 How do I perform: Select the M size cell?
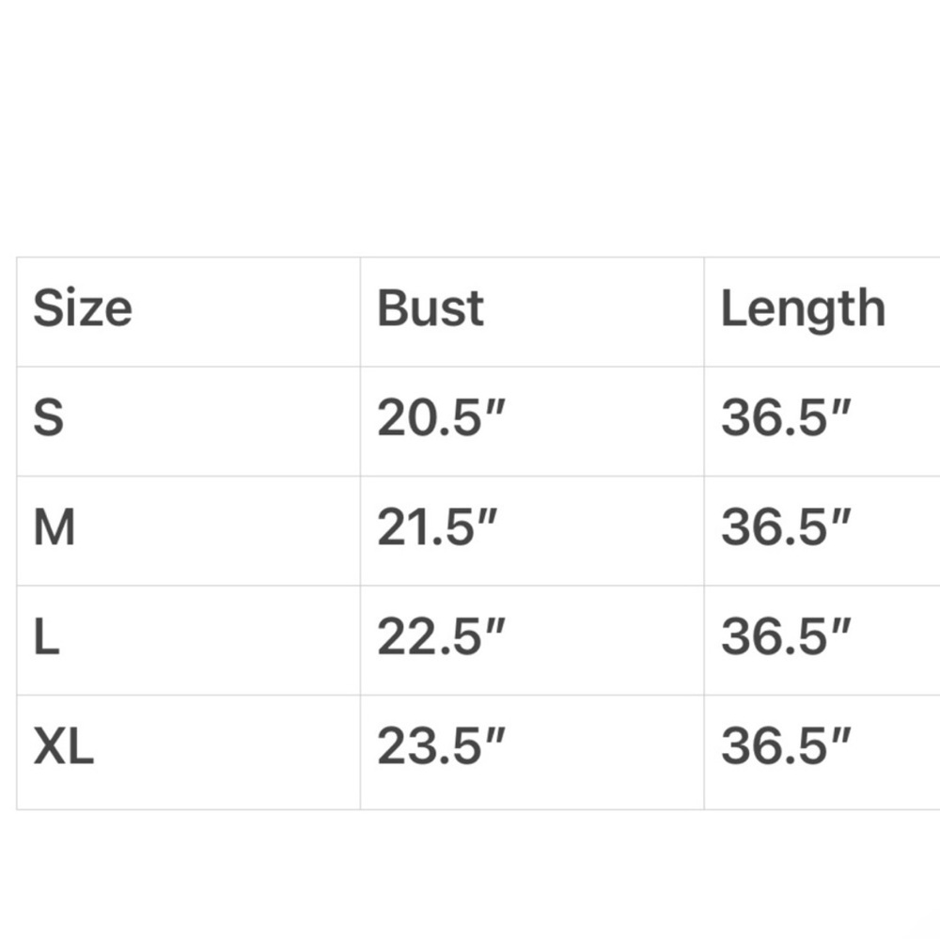(55, 528)
